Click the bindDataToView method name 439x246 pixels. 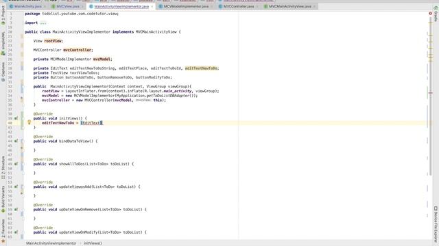click(74, 141)
